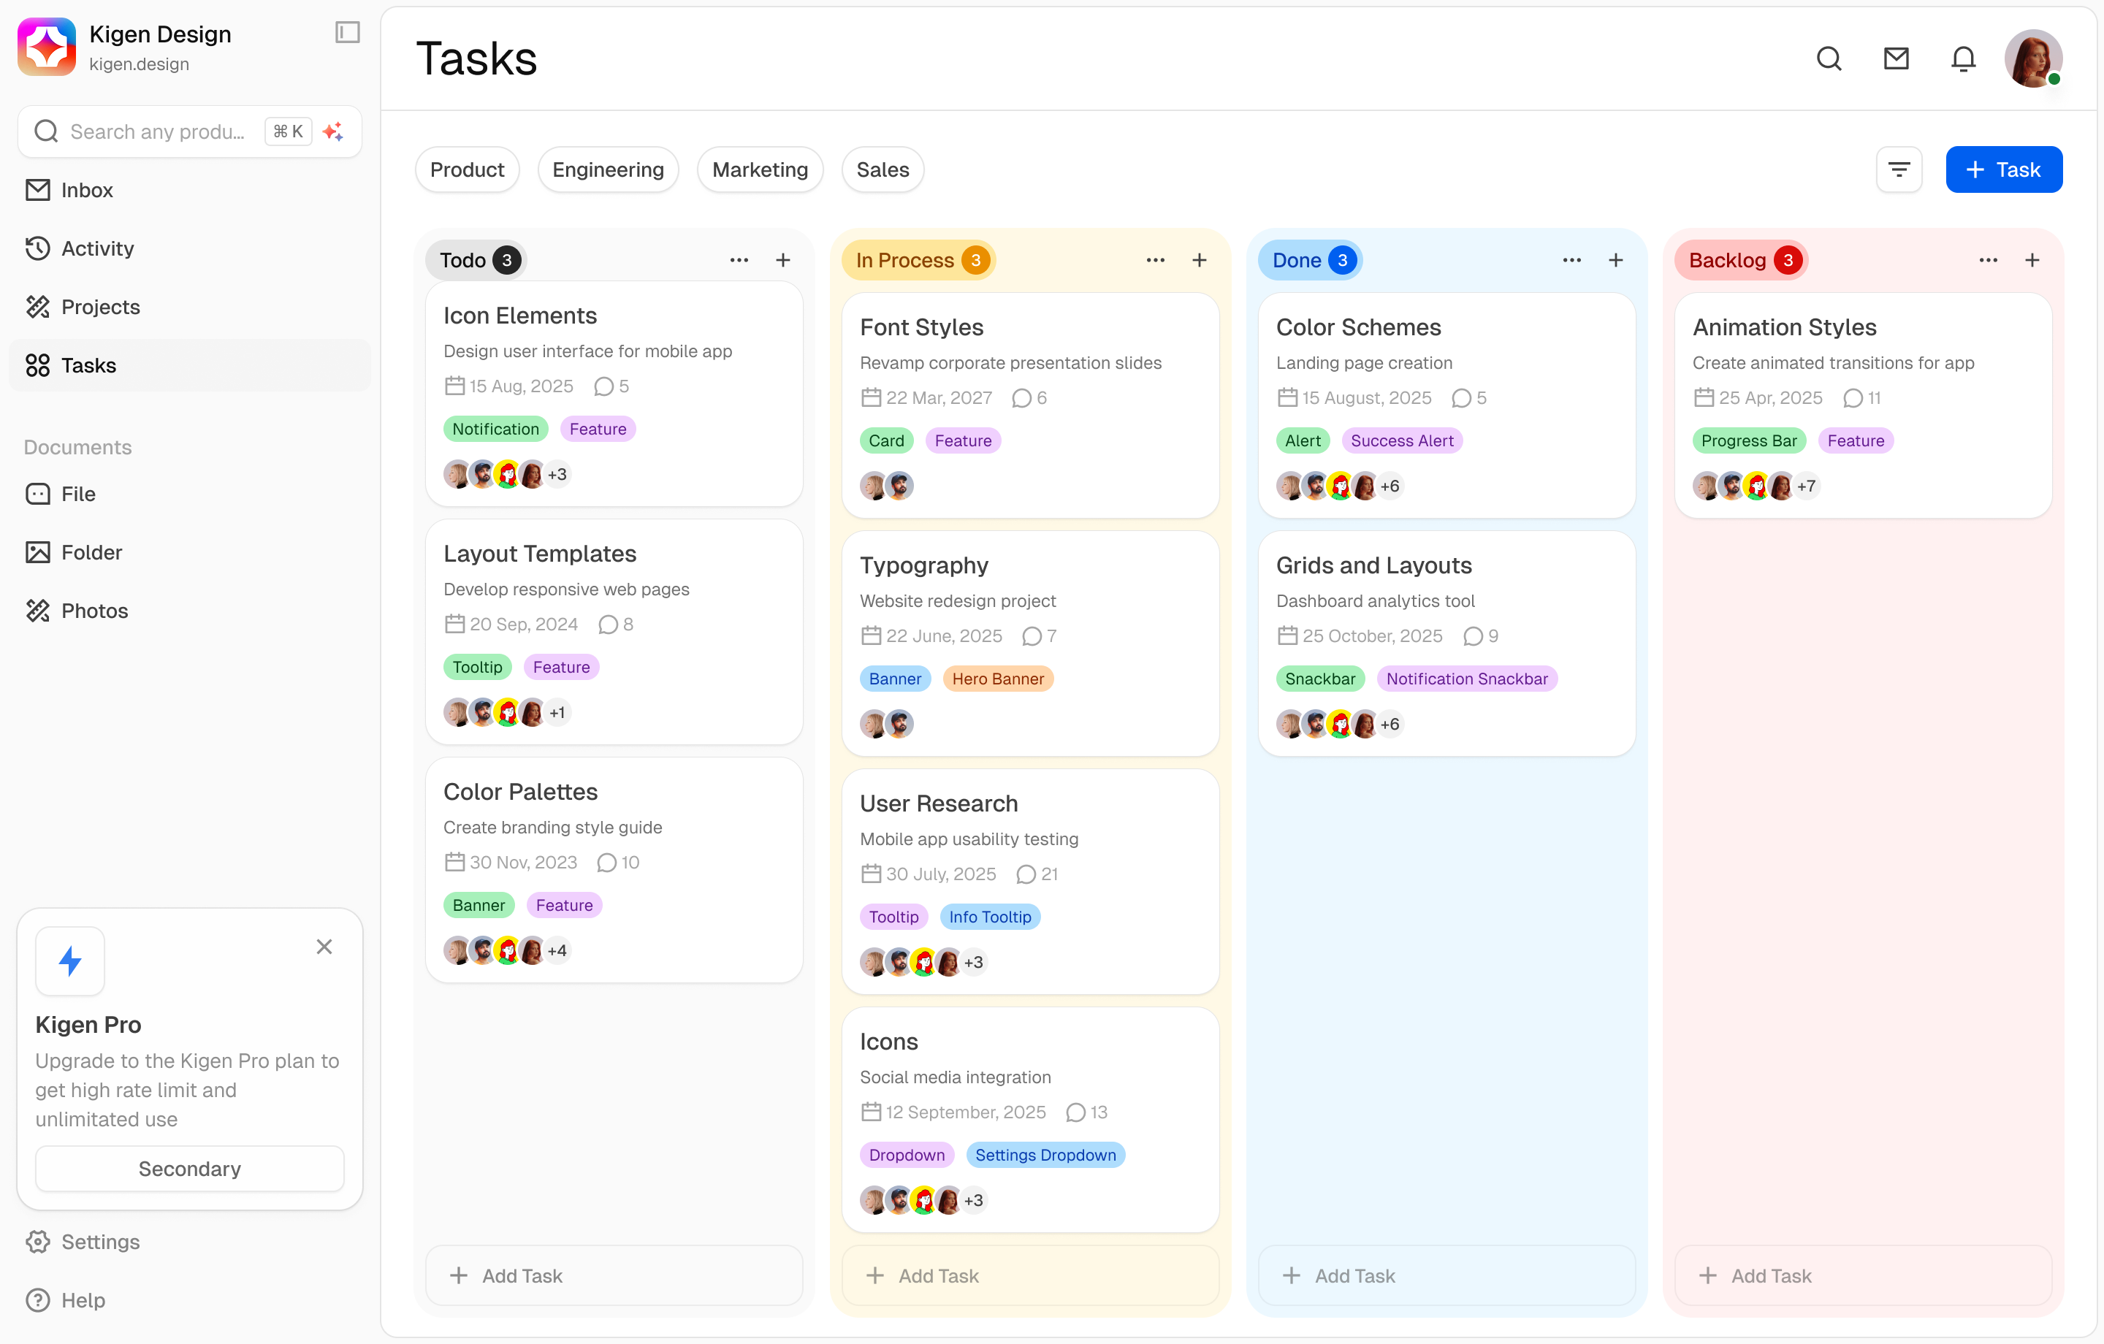Toggle the Sales filter chip

(882, 169)
